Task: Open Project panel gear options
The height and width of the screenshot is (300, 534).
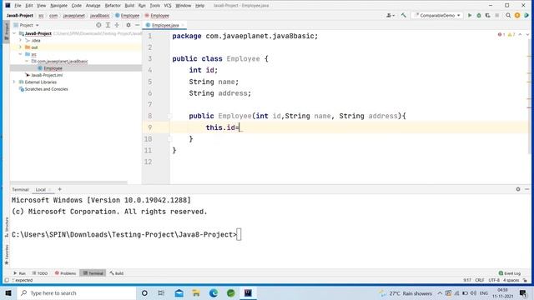Action: click(128, 25)
